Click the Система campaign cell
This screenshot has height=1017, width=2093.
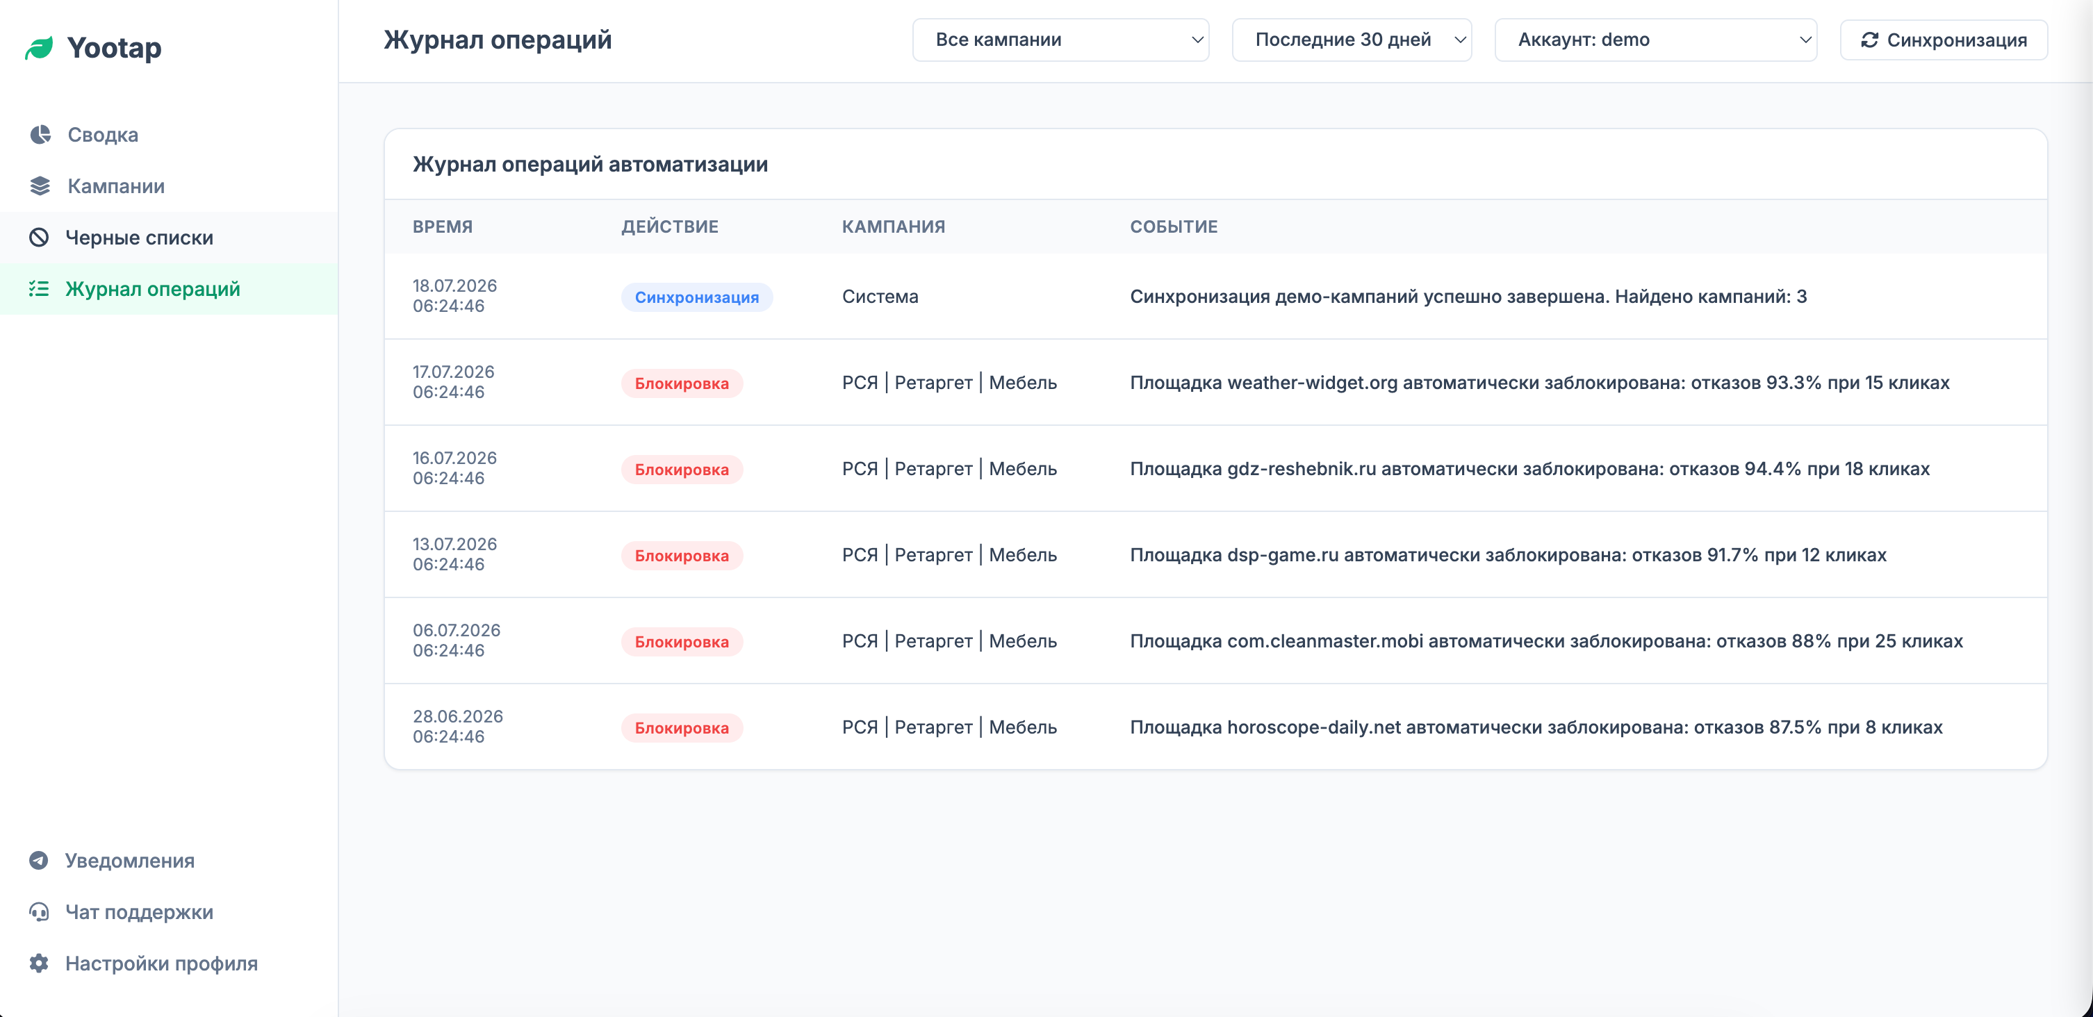[880, 297]
